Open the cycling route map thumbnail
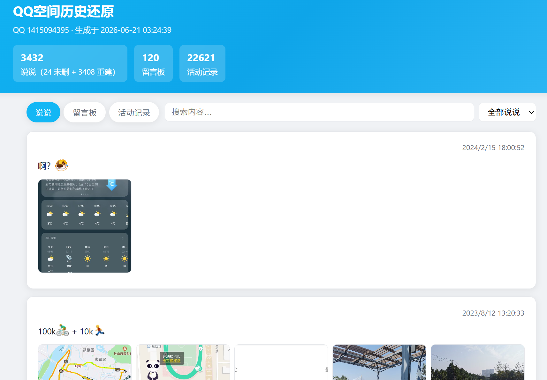Viewport: 547px width, 380px height. coord(85,362)
